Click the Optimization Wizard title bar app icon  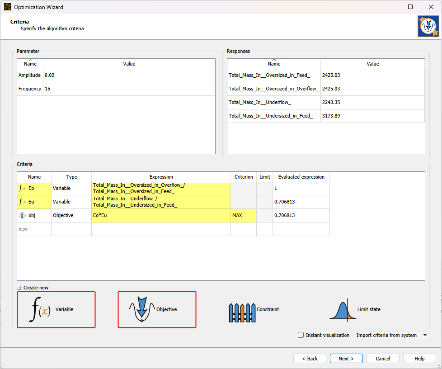click(8, 7)
